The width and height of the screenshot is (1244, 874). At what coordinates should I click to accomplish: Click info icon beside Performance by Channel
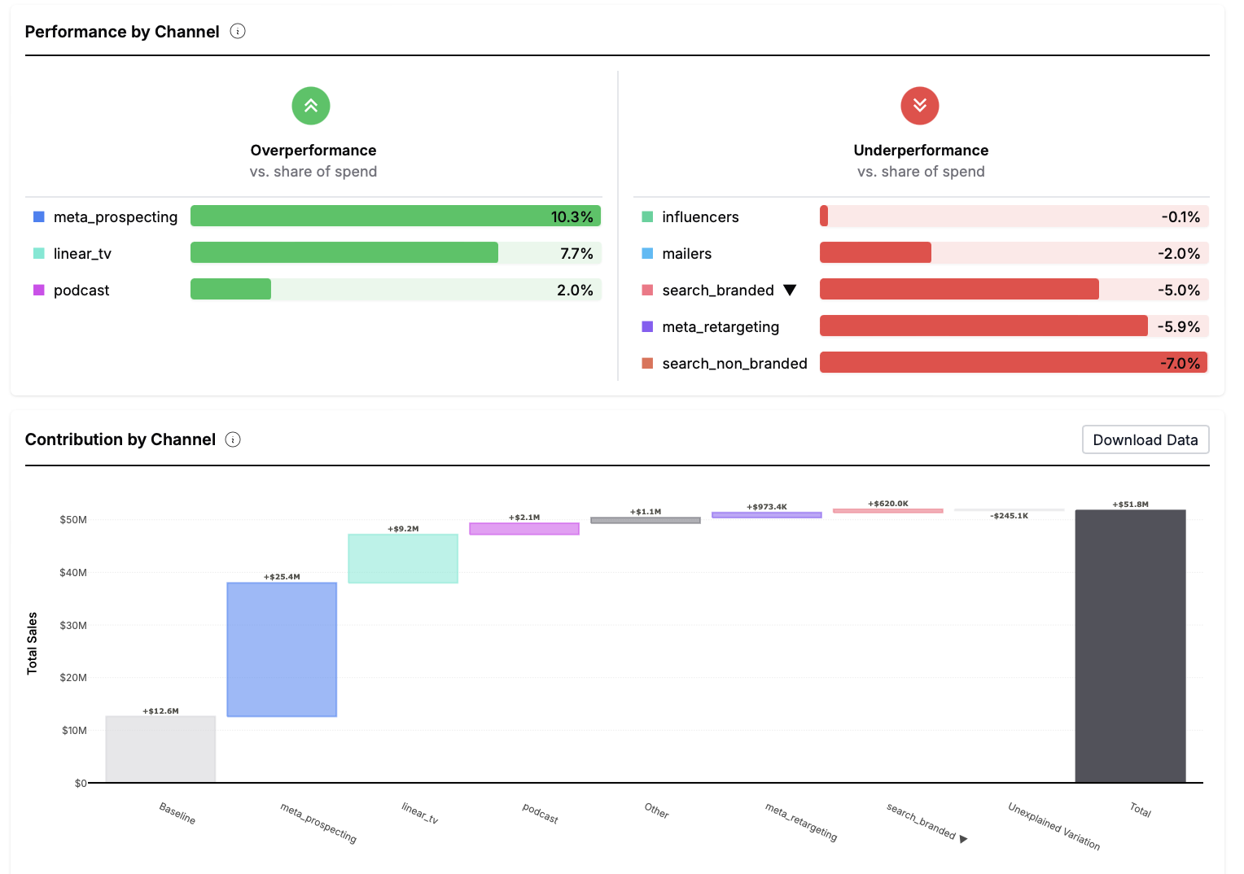point(238,32)
